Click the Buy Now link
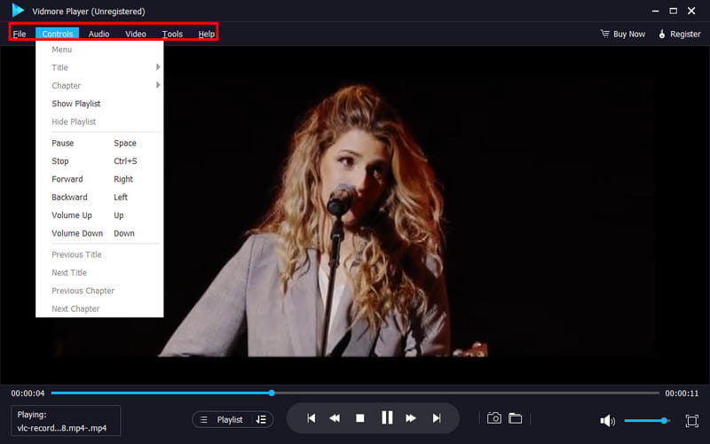This screenshot has height=444, width=710. tap(623, 34)
